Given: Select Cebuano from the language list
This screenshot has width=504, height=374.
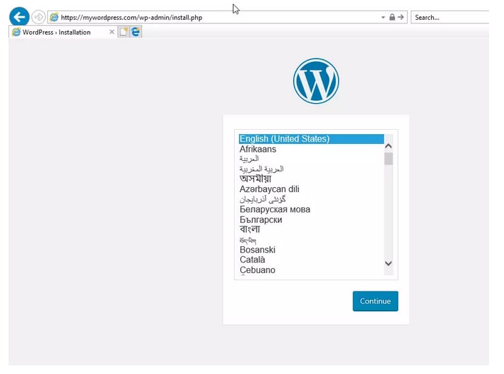Looking at the screenshot, I should 311,270.
